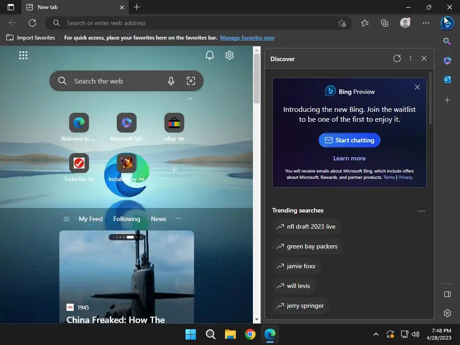The image size is (460, 345).
Task: Open the Discover pane more options menu
Action: click(x=411, y=58)
